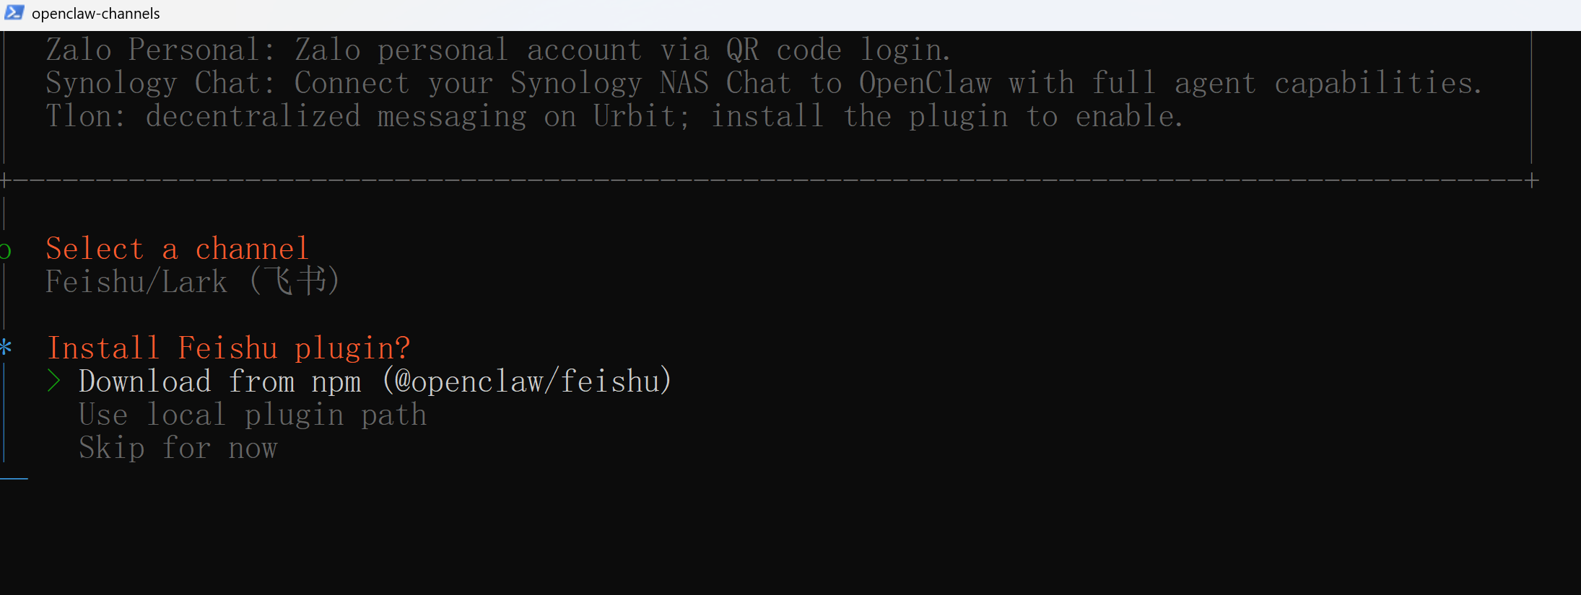This screenshot has height=595, width=1581.
Task: Click the word Urbit in the Tlon line
Action: coord(634,116)
